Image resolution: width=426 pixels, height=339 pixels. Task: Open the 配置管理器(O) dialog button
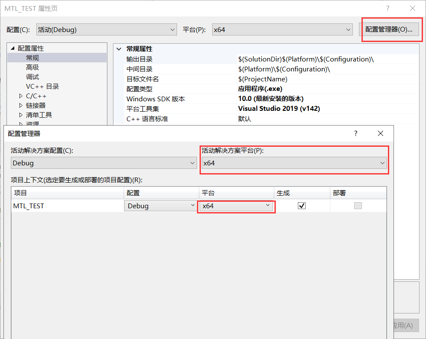tap(391, 29)
